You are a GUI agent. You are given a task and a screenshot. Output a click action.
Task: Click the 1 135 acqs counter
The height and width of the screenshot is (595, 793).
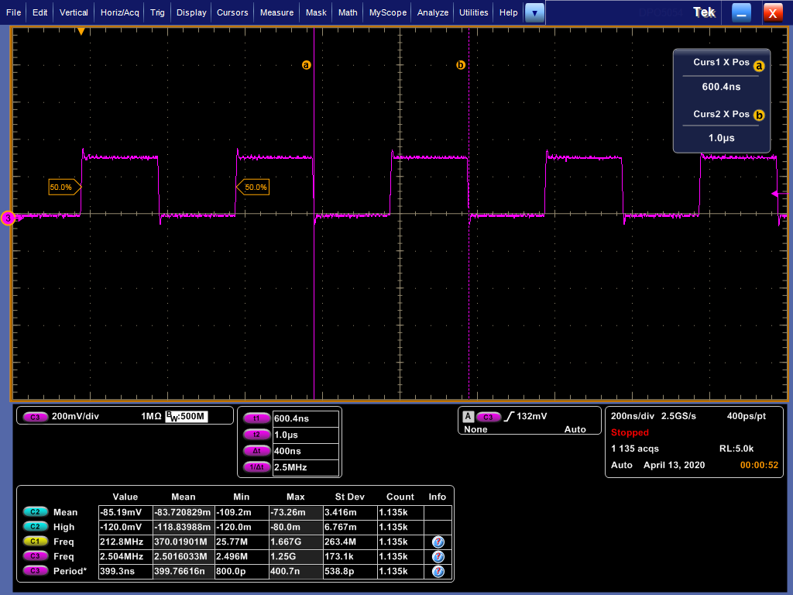click(635, 449)
